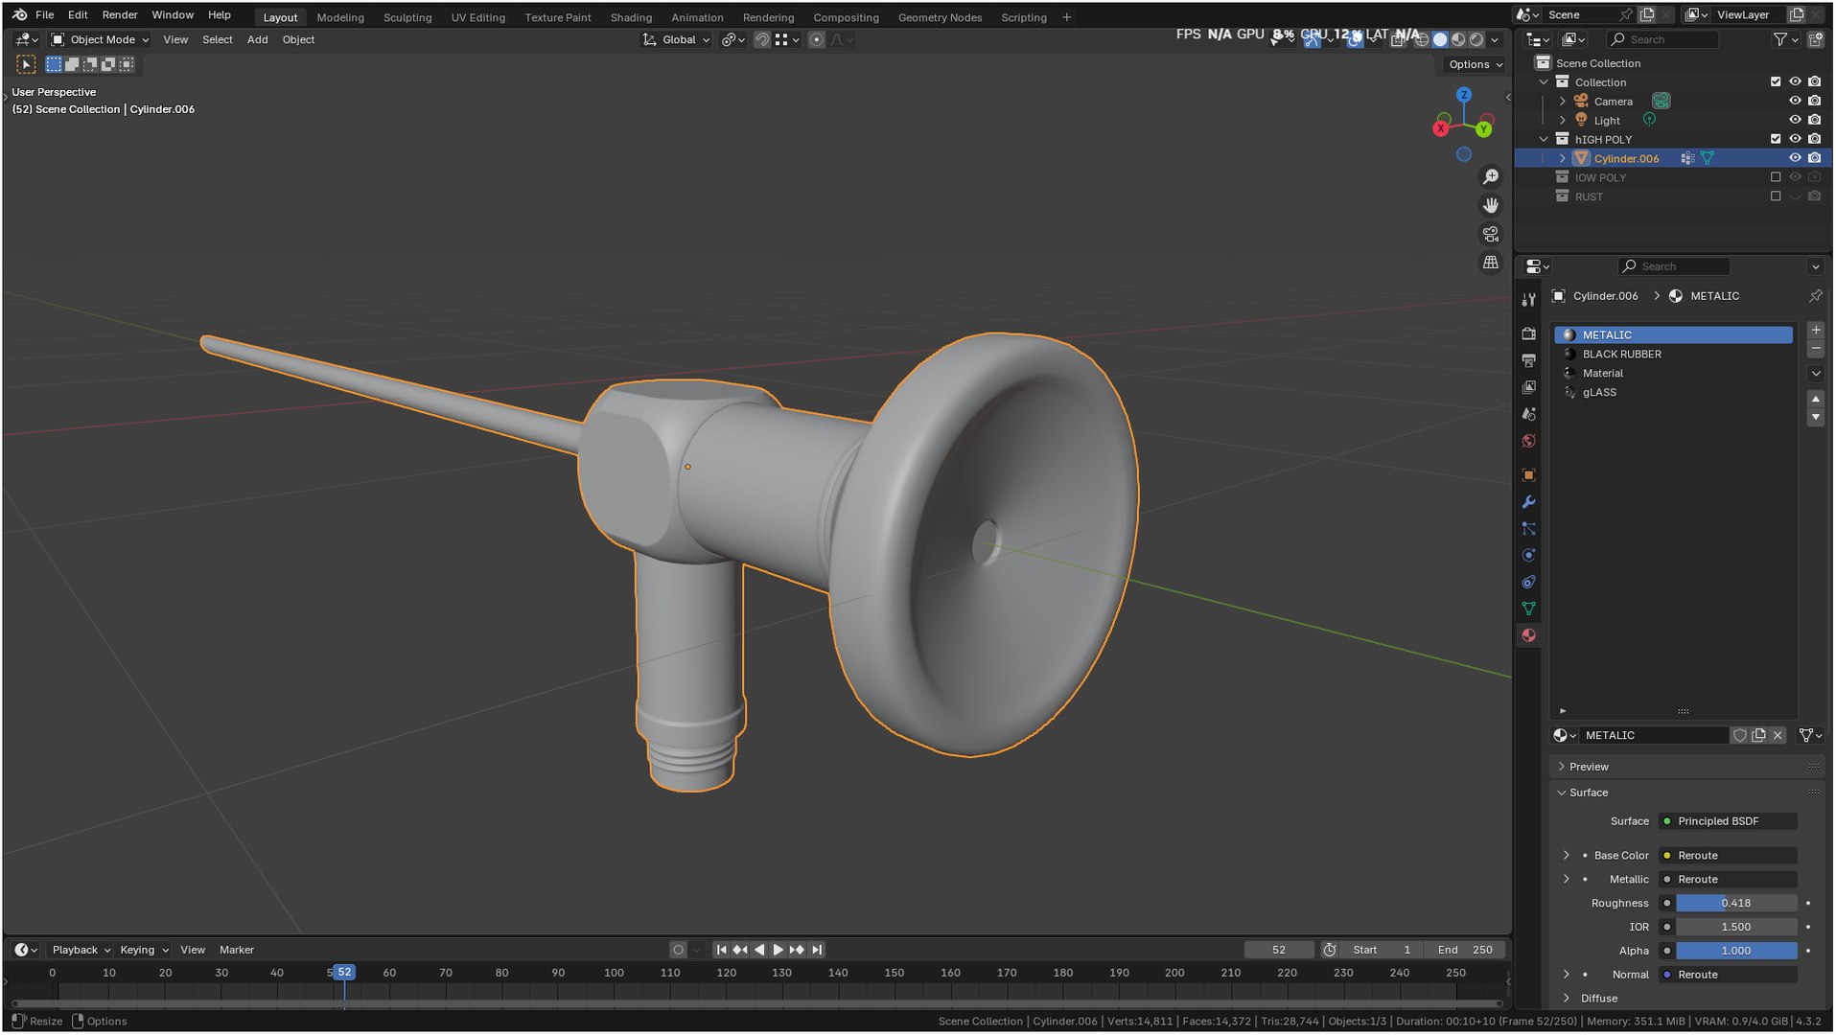Open the Material properties tab

[x=1529, y=635]
